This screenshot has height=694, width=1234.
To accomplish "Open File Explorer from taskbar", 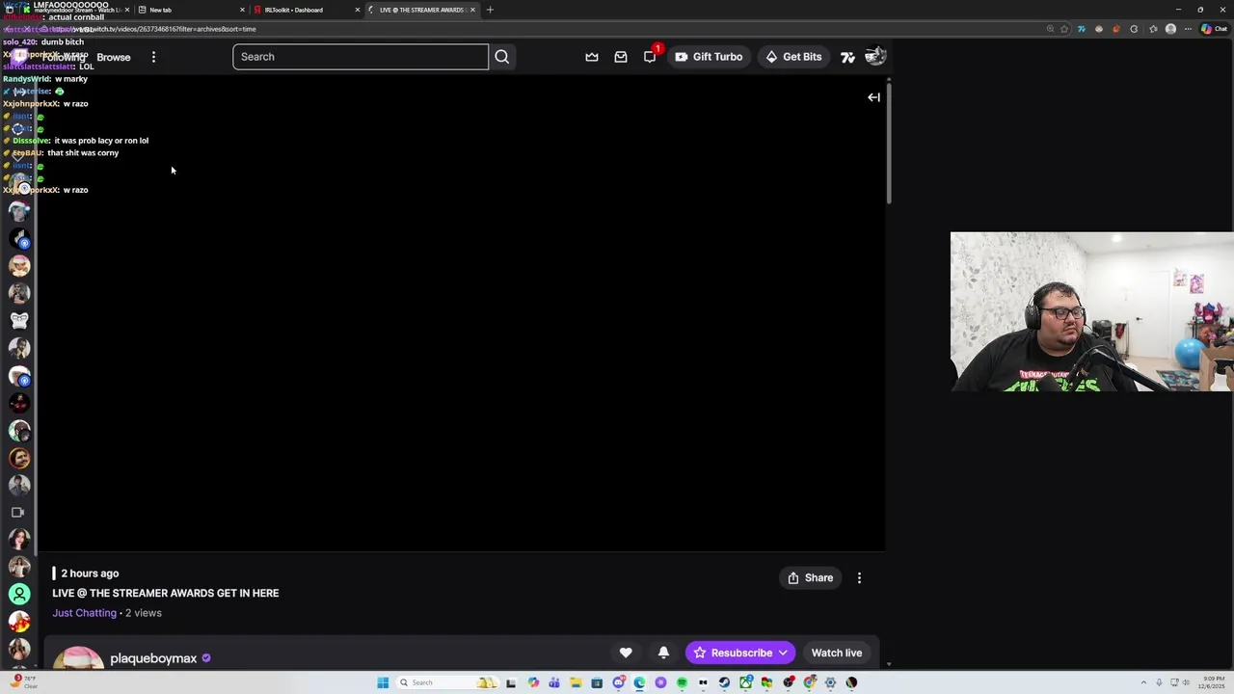I will [x=576, y=682].
